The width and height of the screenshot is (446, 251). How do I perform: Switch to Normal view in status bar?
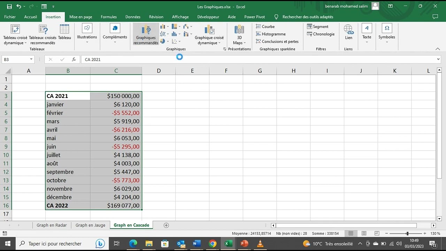tap(351, 233)
